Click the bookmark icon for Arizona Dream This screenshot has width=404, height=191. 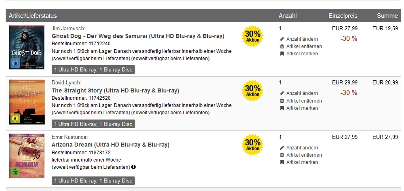pyautogui.click(x=282, y=162)
